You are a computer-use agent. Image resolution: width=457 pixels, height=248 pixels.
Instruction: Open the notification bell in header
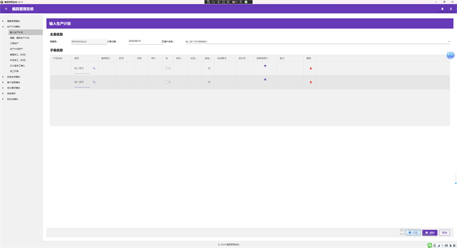(442, 8)
